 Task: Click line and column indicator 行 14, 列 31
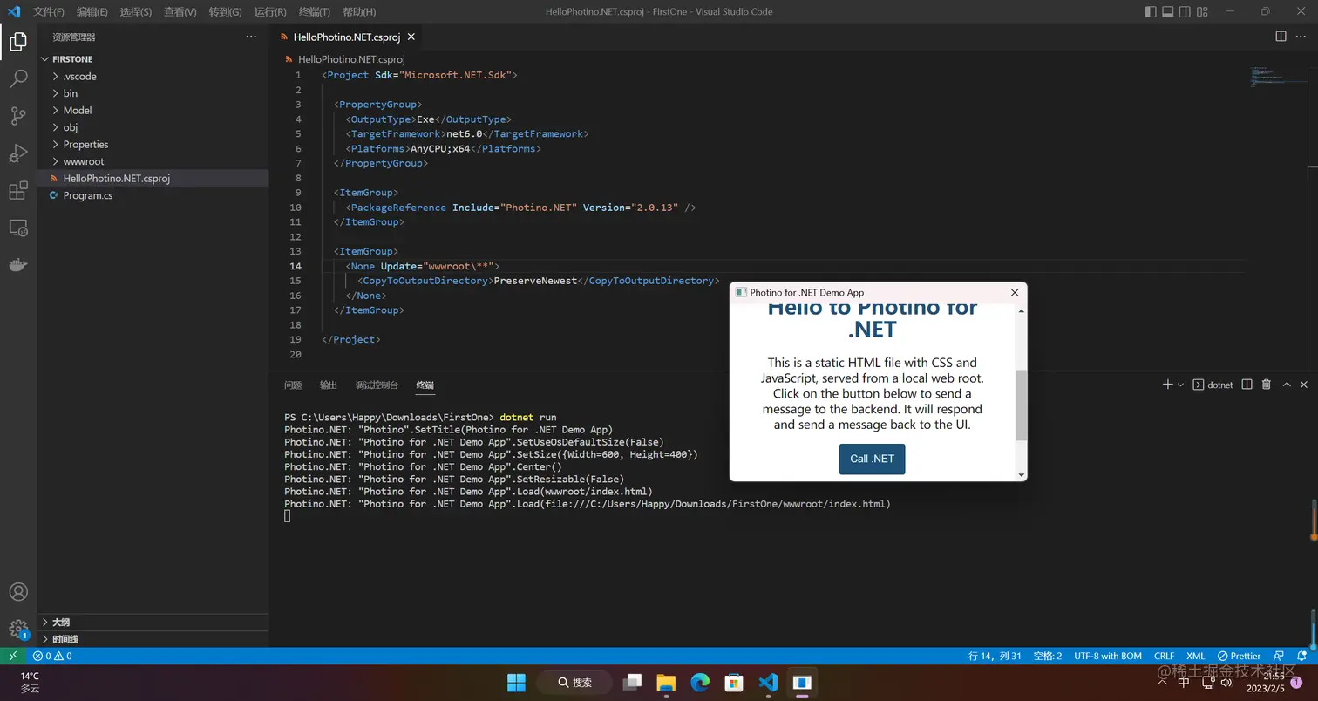pyautogui.click(x=995, y=656)
